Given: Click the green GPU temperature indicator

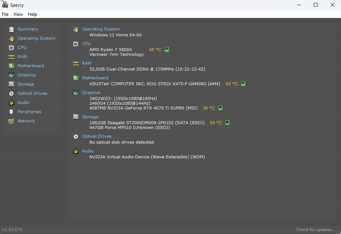Looking at the screenshot, I should pos(220,108).
